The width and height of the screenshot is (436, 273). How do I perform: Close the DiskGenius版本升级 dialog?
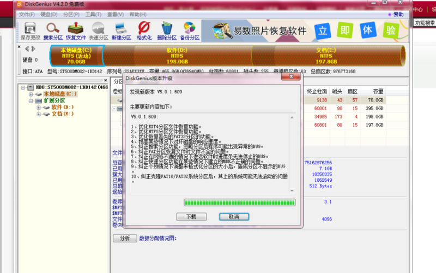point(291,76)
